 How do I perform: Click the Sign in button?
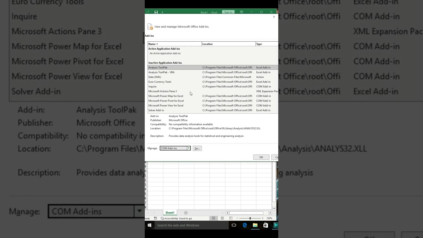pyautogui.click(x=228, y=12)
